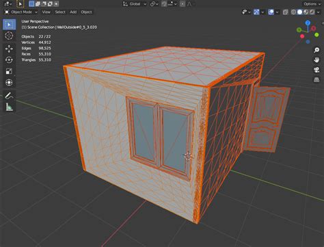Viewport: 324px width, 247px height.
Task: Open the Object menu
Action: coord(86,12)
